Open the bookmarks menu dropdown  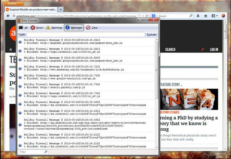click(x=214, y=16)
